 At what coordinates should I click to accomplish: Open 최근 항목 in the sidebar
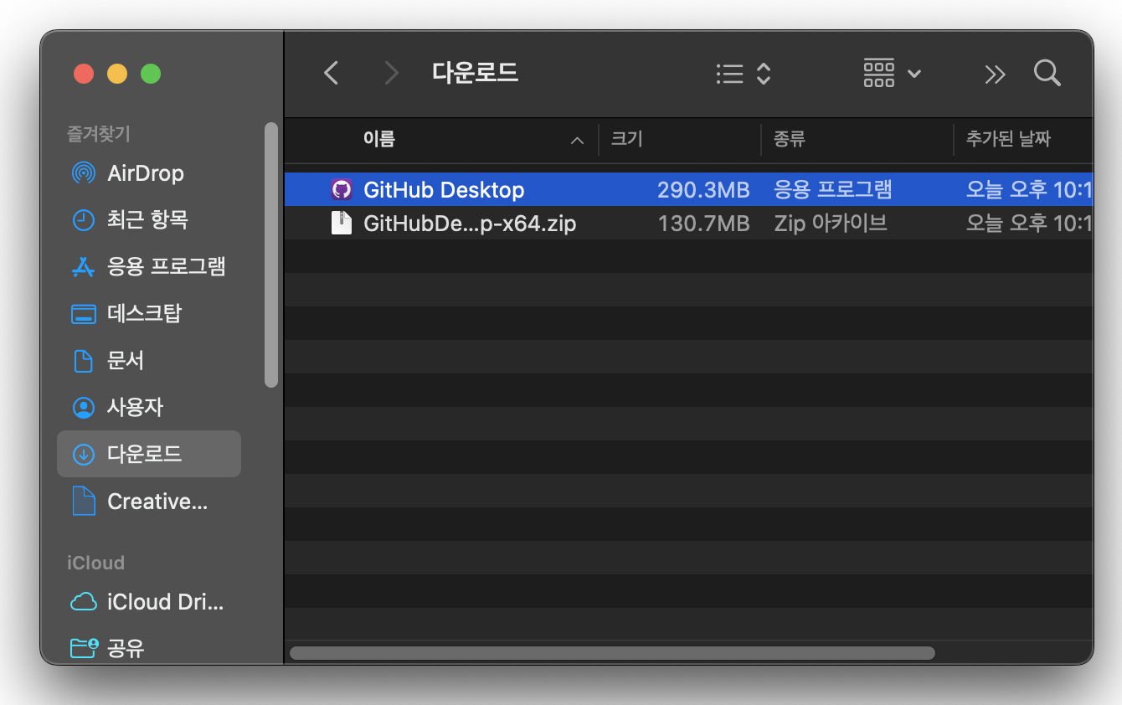coord(149,220)
